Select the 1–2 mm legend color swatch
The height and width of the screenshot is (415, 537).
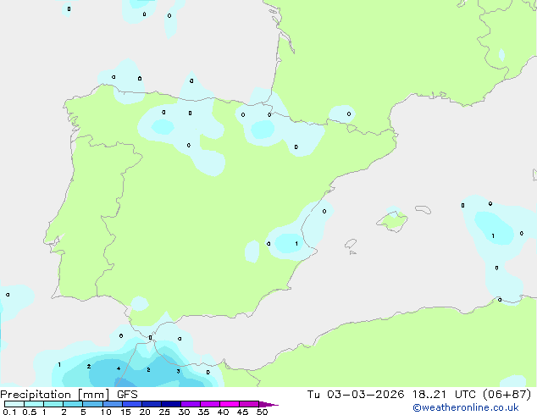(53, 404)
